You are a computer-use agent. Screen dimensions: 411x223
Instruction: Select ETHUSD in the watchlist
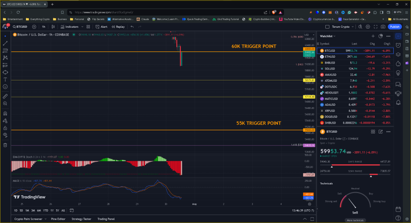(355, 57)
